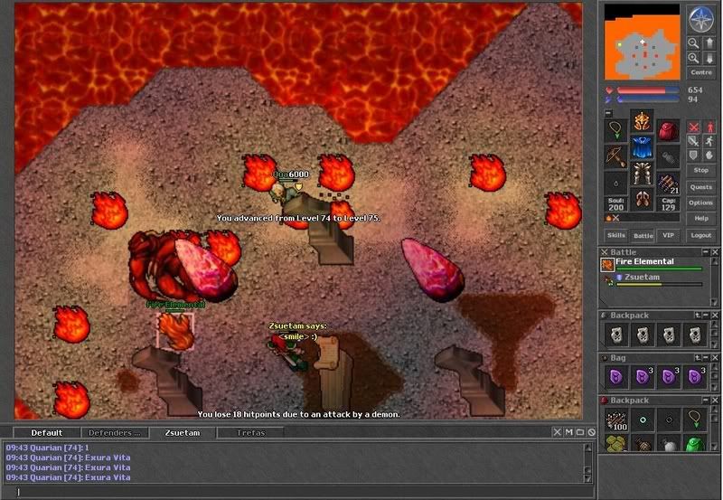Toggle the Skills window
The image size is (723, 500).
point(616,235)
